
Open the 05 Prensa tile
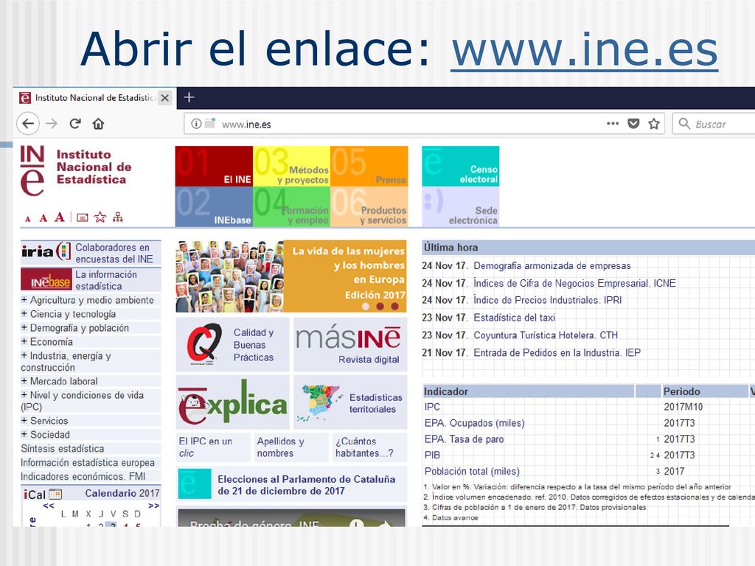coord(369,166)
